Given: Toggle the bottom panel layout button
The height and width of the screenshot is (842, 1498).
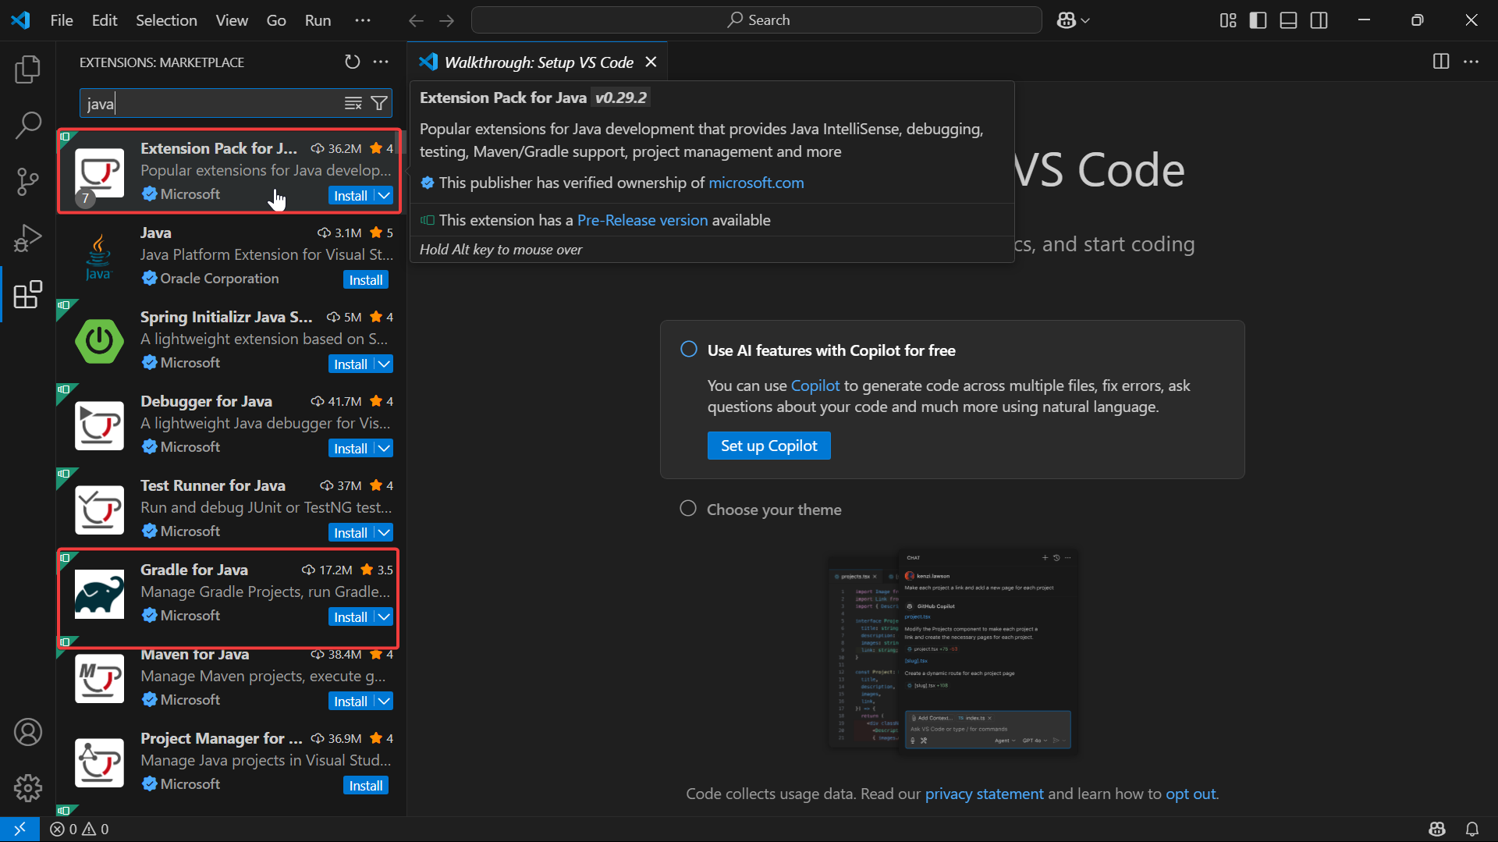Looking at the screenshot, I should pos(1288,20).
